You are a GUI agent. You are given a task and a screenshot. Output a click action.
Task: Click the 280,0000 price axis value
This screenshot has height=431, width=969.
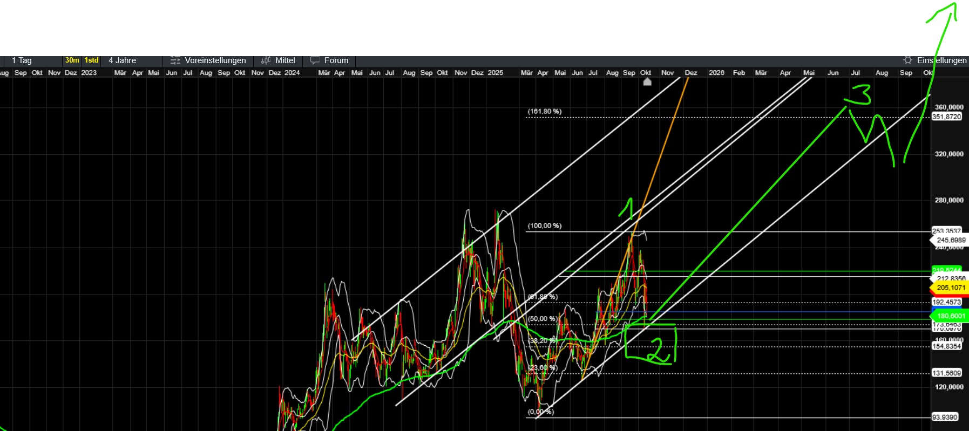pos(949,201)
